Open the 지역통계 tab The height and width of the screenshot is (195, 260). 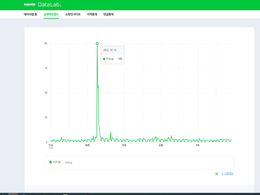(x=92, y=14)
